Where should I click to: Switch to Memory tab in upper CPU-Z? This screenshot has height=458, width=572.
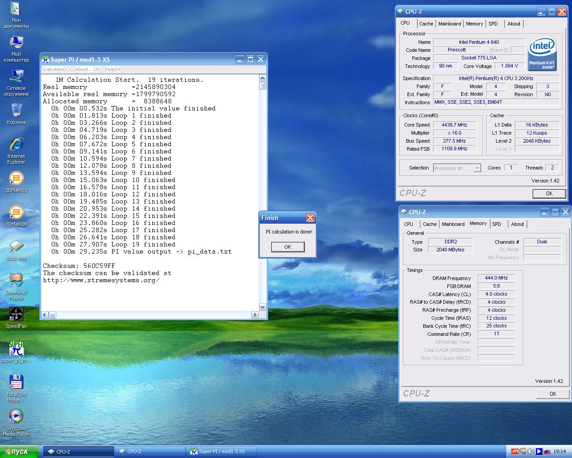474,24
